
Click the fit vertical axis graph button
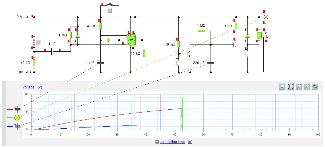click(x=291, y=86)
